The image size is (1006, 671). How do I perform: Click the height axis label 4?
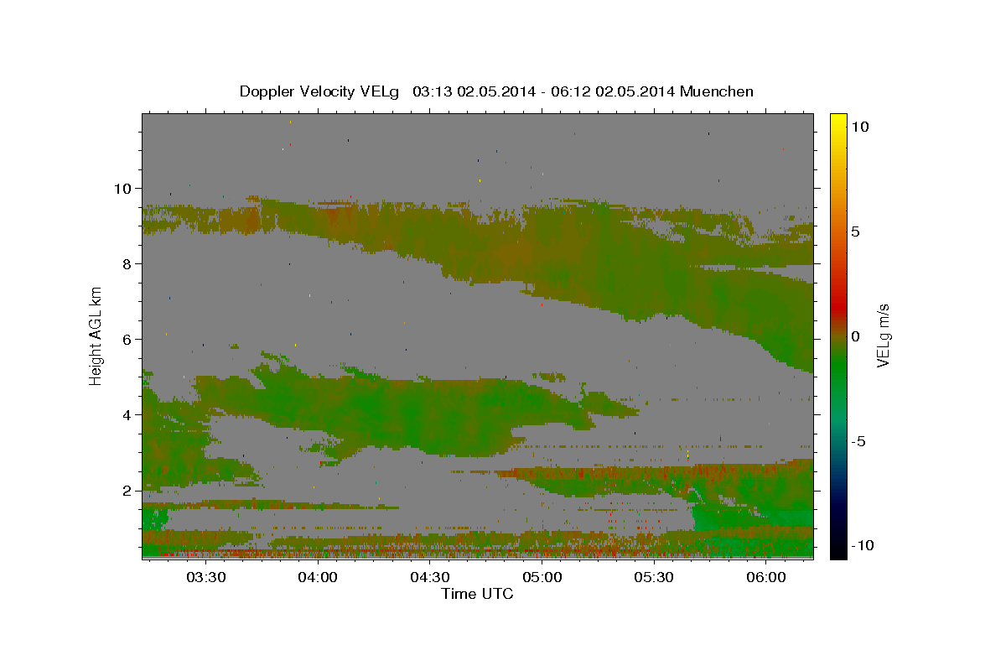click(x=127, y=414)
